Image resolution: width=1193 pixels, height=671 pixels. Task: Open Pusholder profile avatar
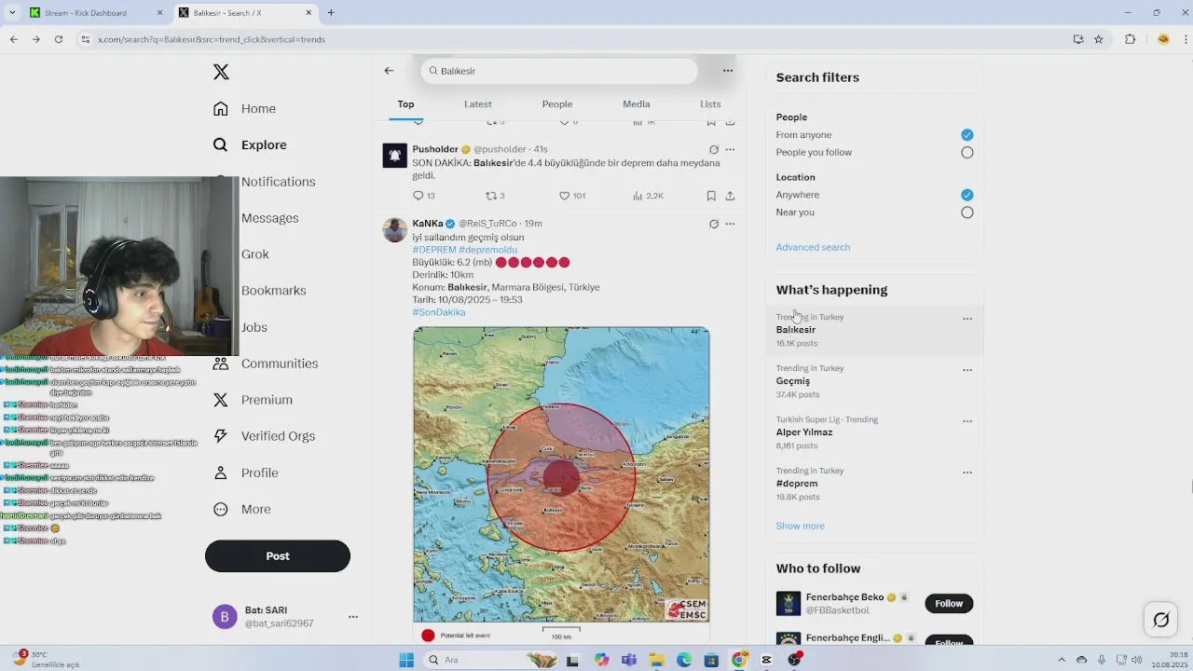(x=395, y=156)
